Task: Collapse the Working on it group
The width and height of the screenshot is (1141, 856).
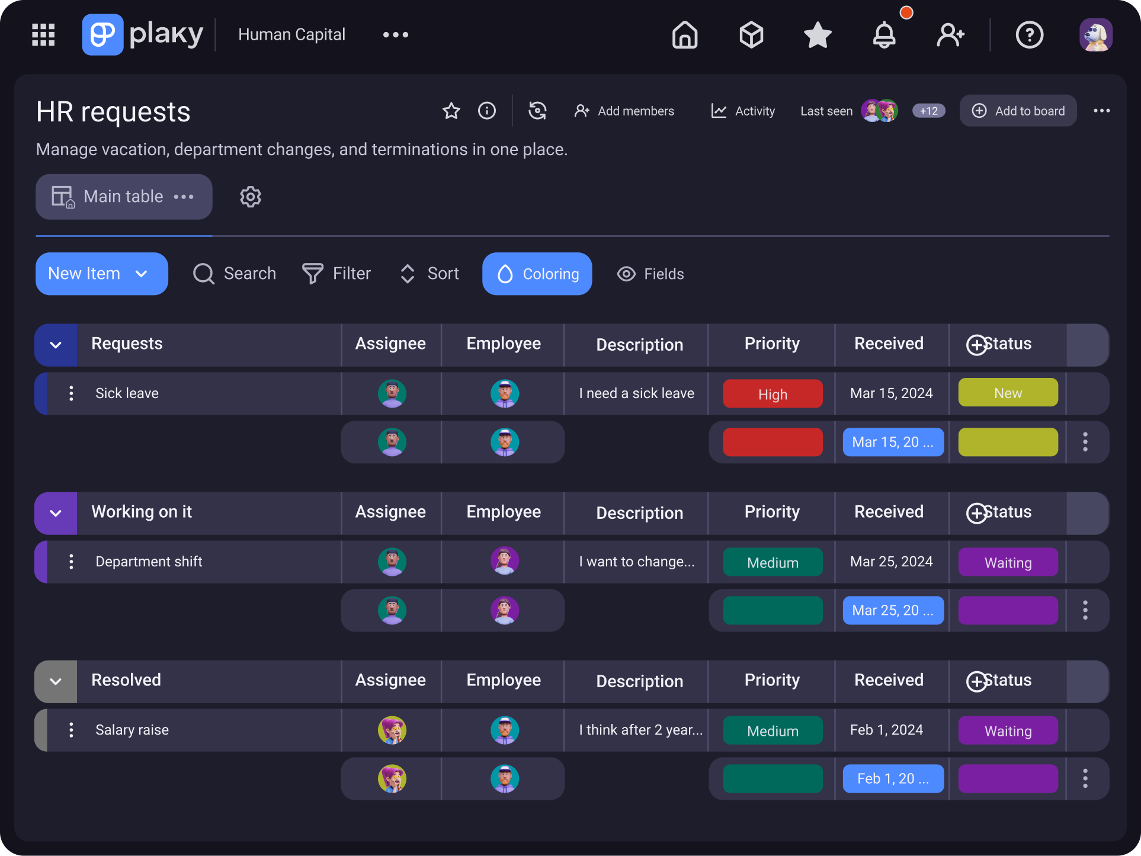Action: tap(56, 513)
